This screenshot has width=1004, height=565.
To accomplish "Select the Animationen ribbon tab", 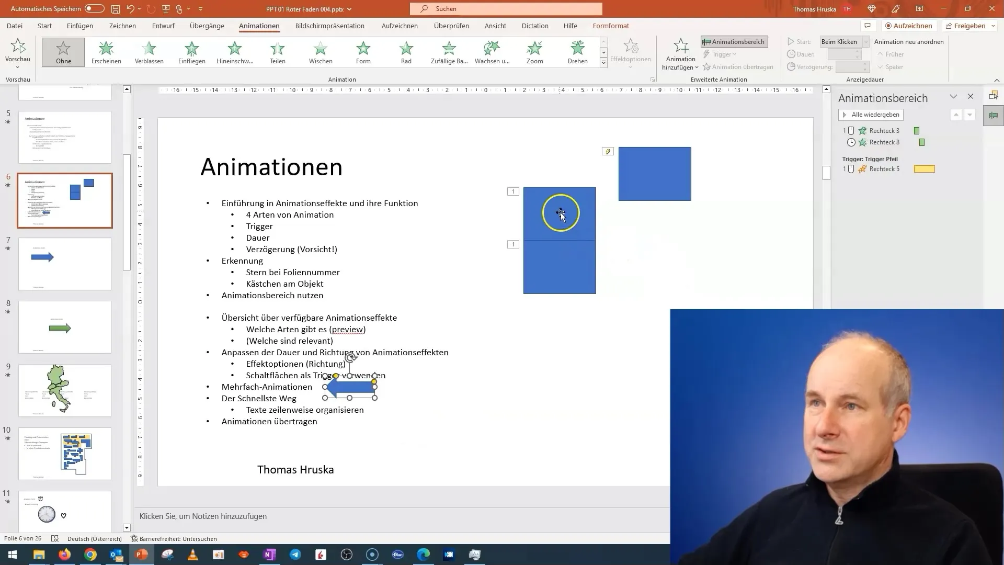I will click(x=259, y=26).
